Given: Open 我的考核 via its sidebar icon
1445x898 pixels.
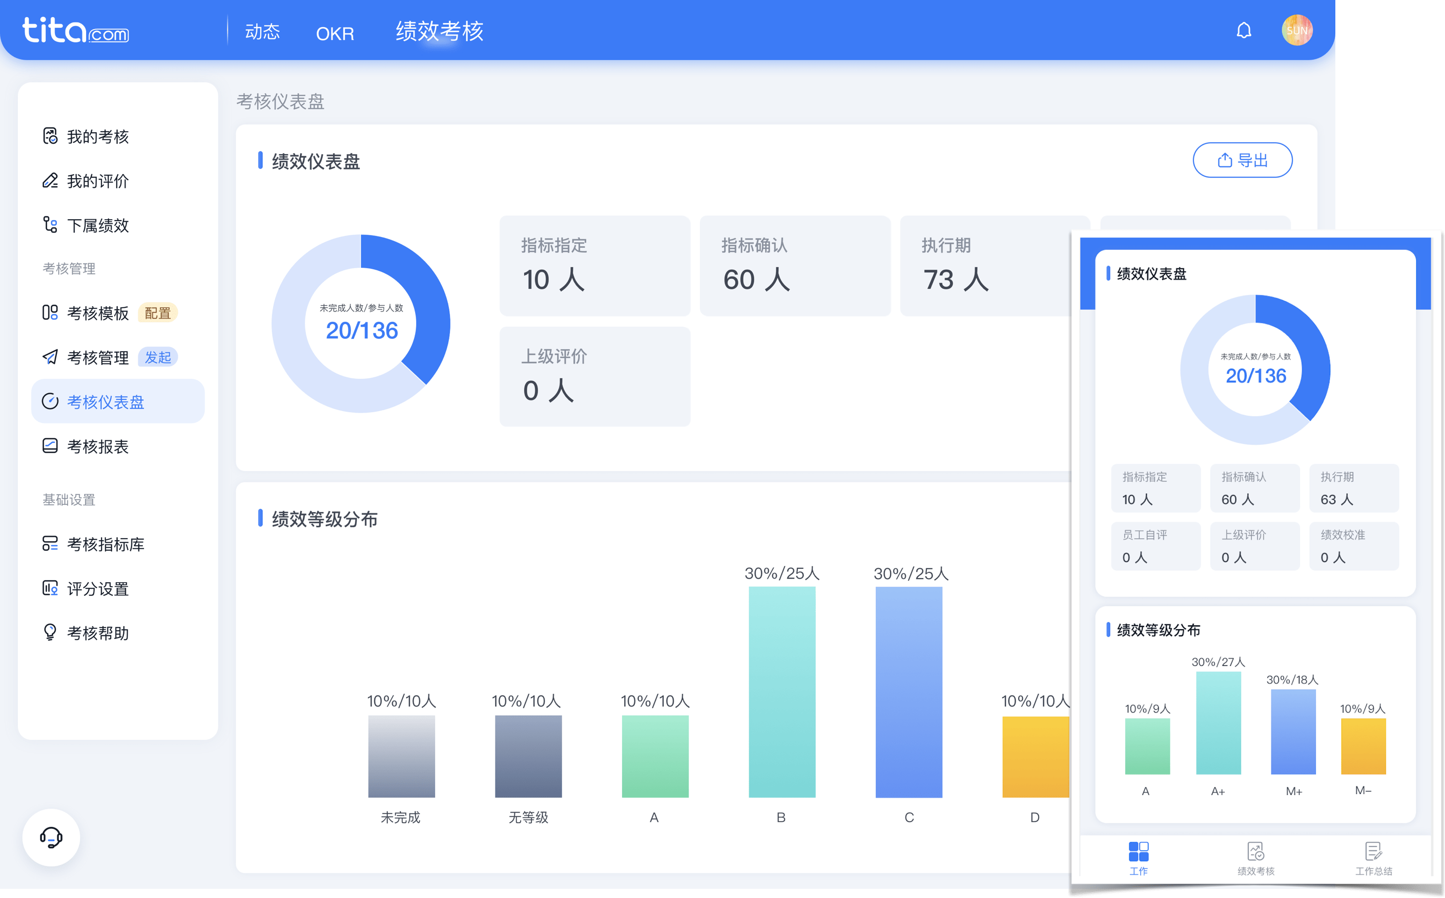Looking at the screenshot, I should pos(51,137).
